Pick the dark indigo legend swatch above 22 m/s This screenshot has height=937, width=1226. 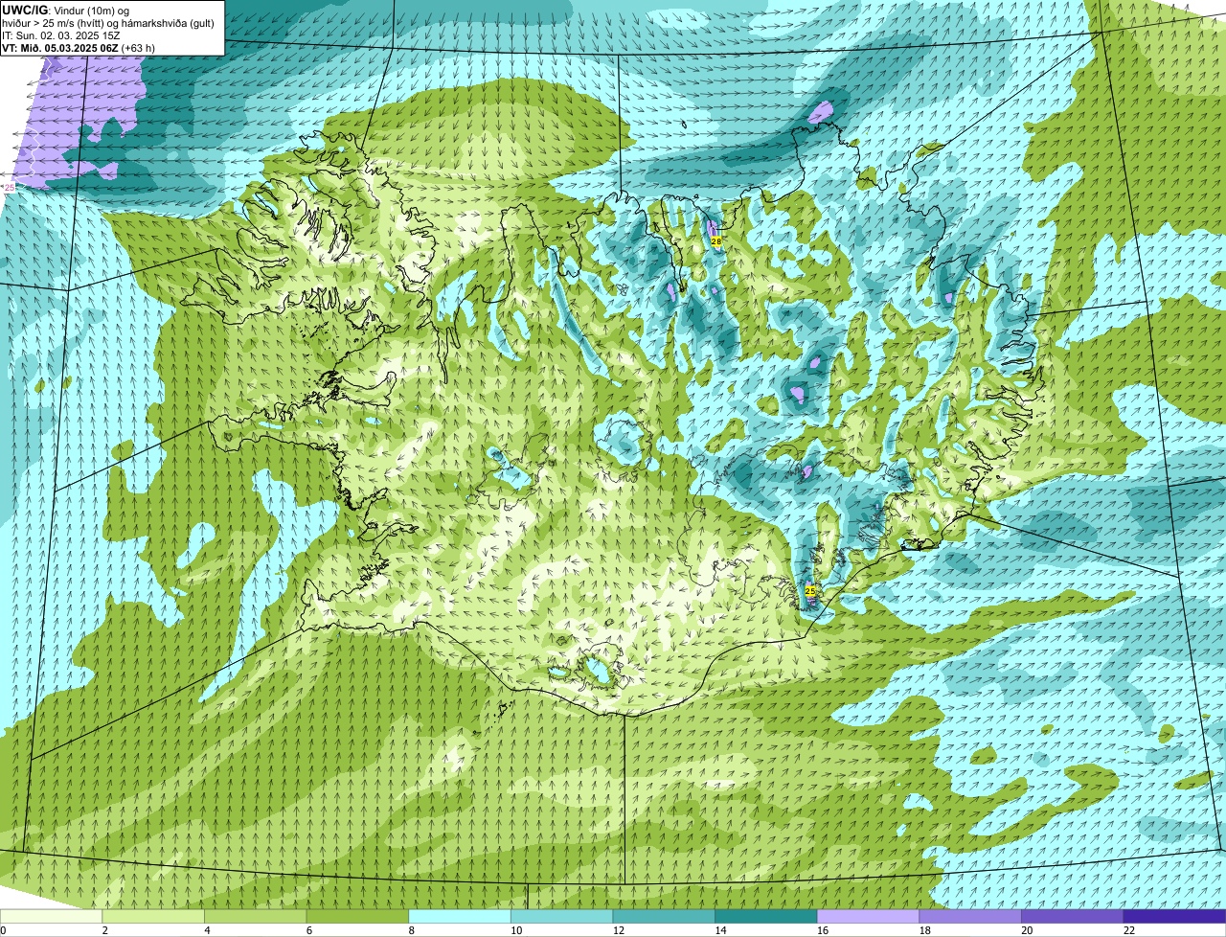(x=1174, y=916)
